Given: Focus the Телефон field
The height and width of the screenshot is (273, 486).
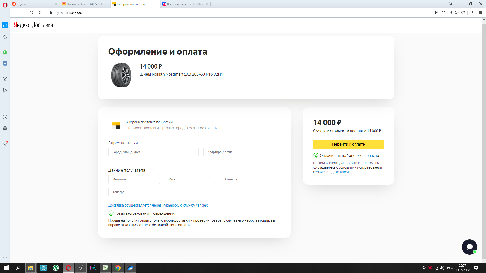Looking at the screenshot, I should (134, 192).
